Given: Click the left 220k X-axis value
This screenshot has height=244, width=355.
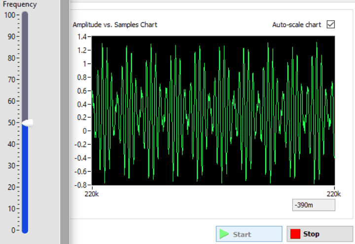Looking at the screenshot, I should pyautogui.click(x=92, y=194).
